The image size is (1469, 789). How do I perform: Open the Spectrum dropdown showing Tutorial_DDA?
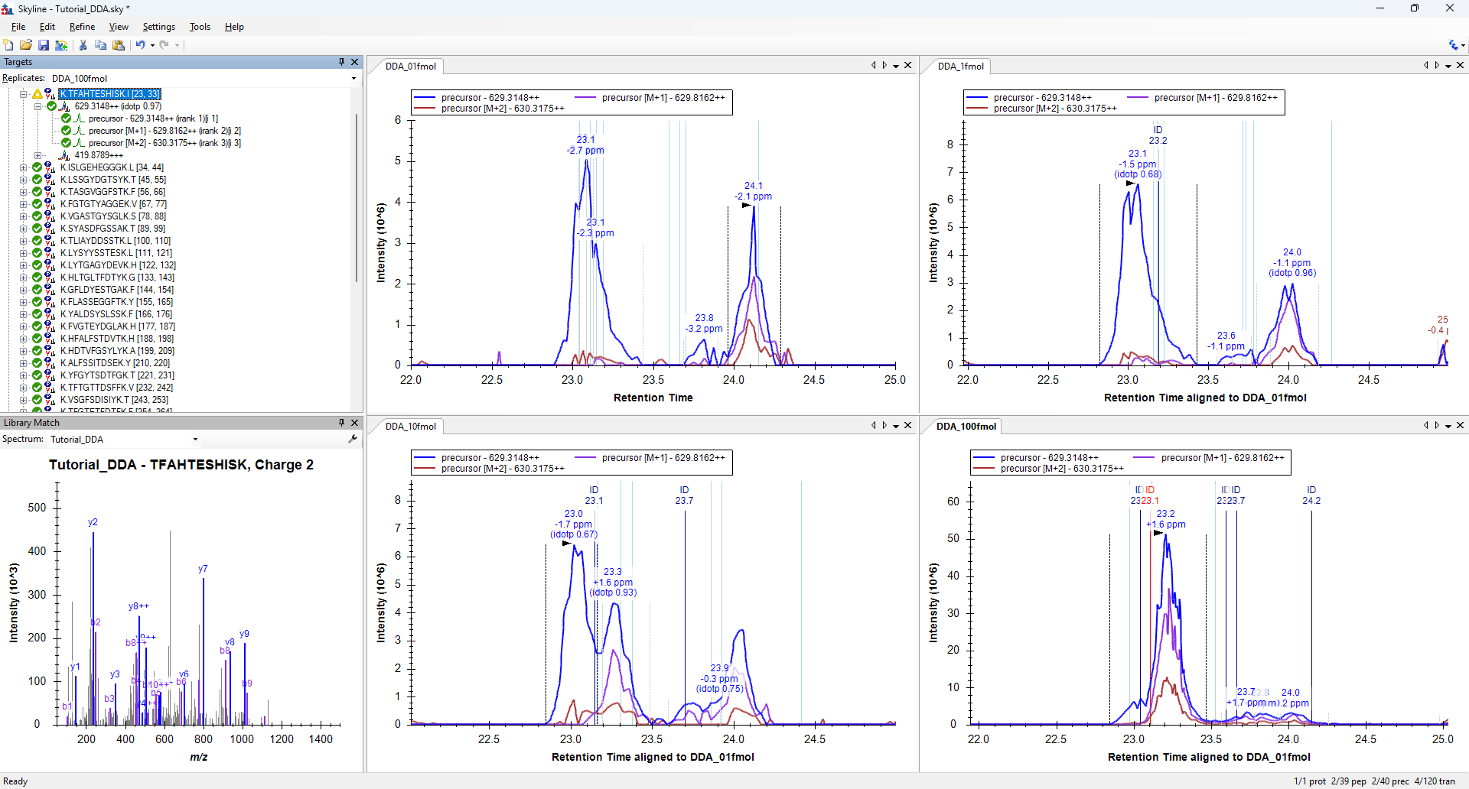coord(195,440)
